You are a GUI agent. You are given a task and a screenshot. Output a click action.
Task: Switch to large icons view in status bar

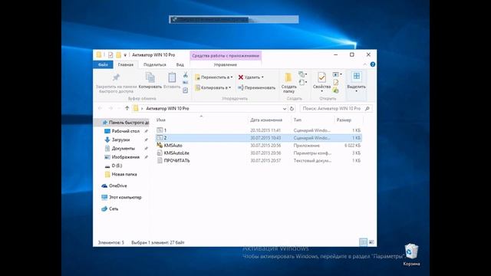(371, 242)
